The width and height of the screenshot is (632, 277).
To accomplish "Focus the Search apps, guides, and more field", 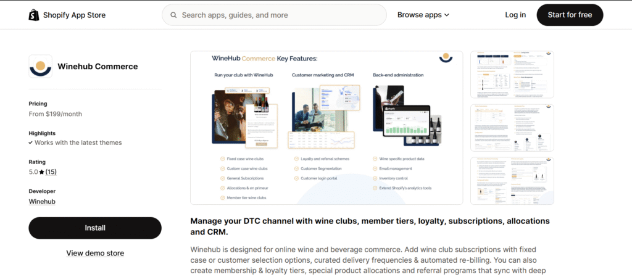I will 274,15.
